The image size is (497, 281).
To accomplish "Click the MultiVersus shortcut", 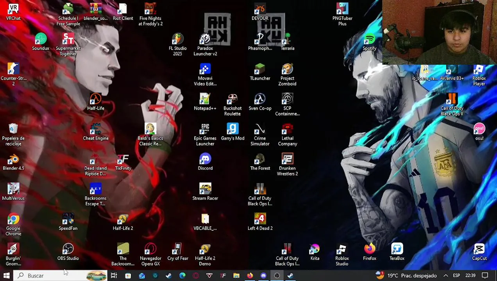I will point(13,192).
